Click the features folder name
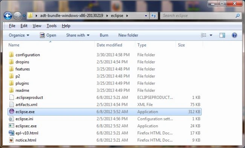 (x=23, y=69)
